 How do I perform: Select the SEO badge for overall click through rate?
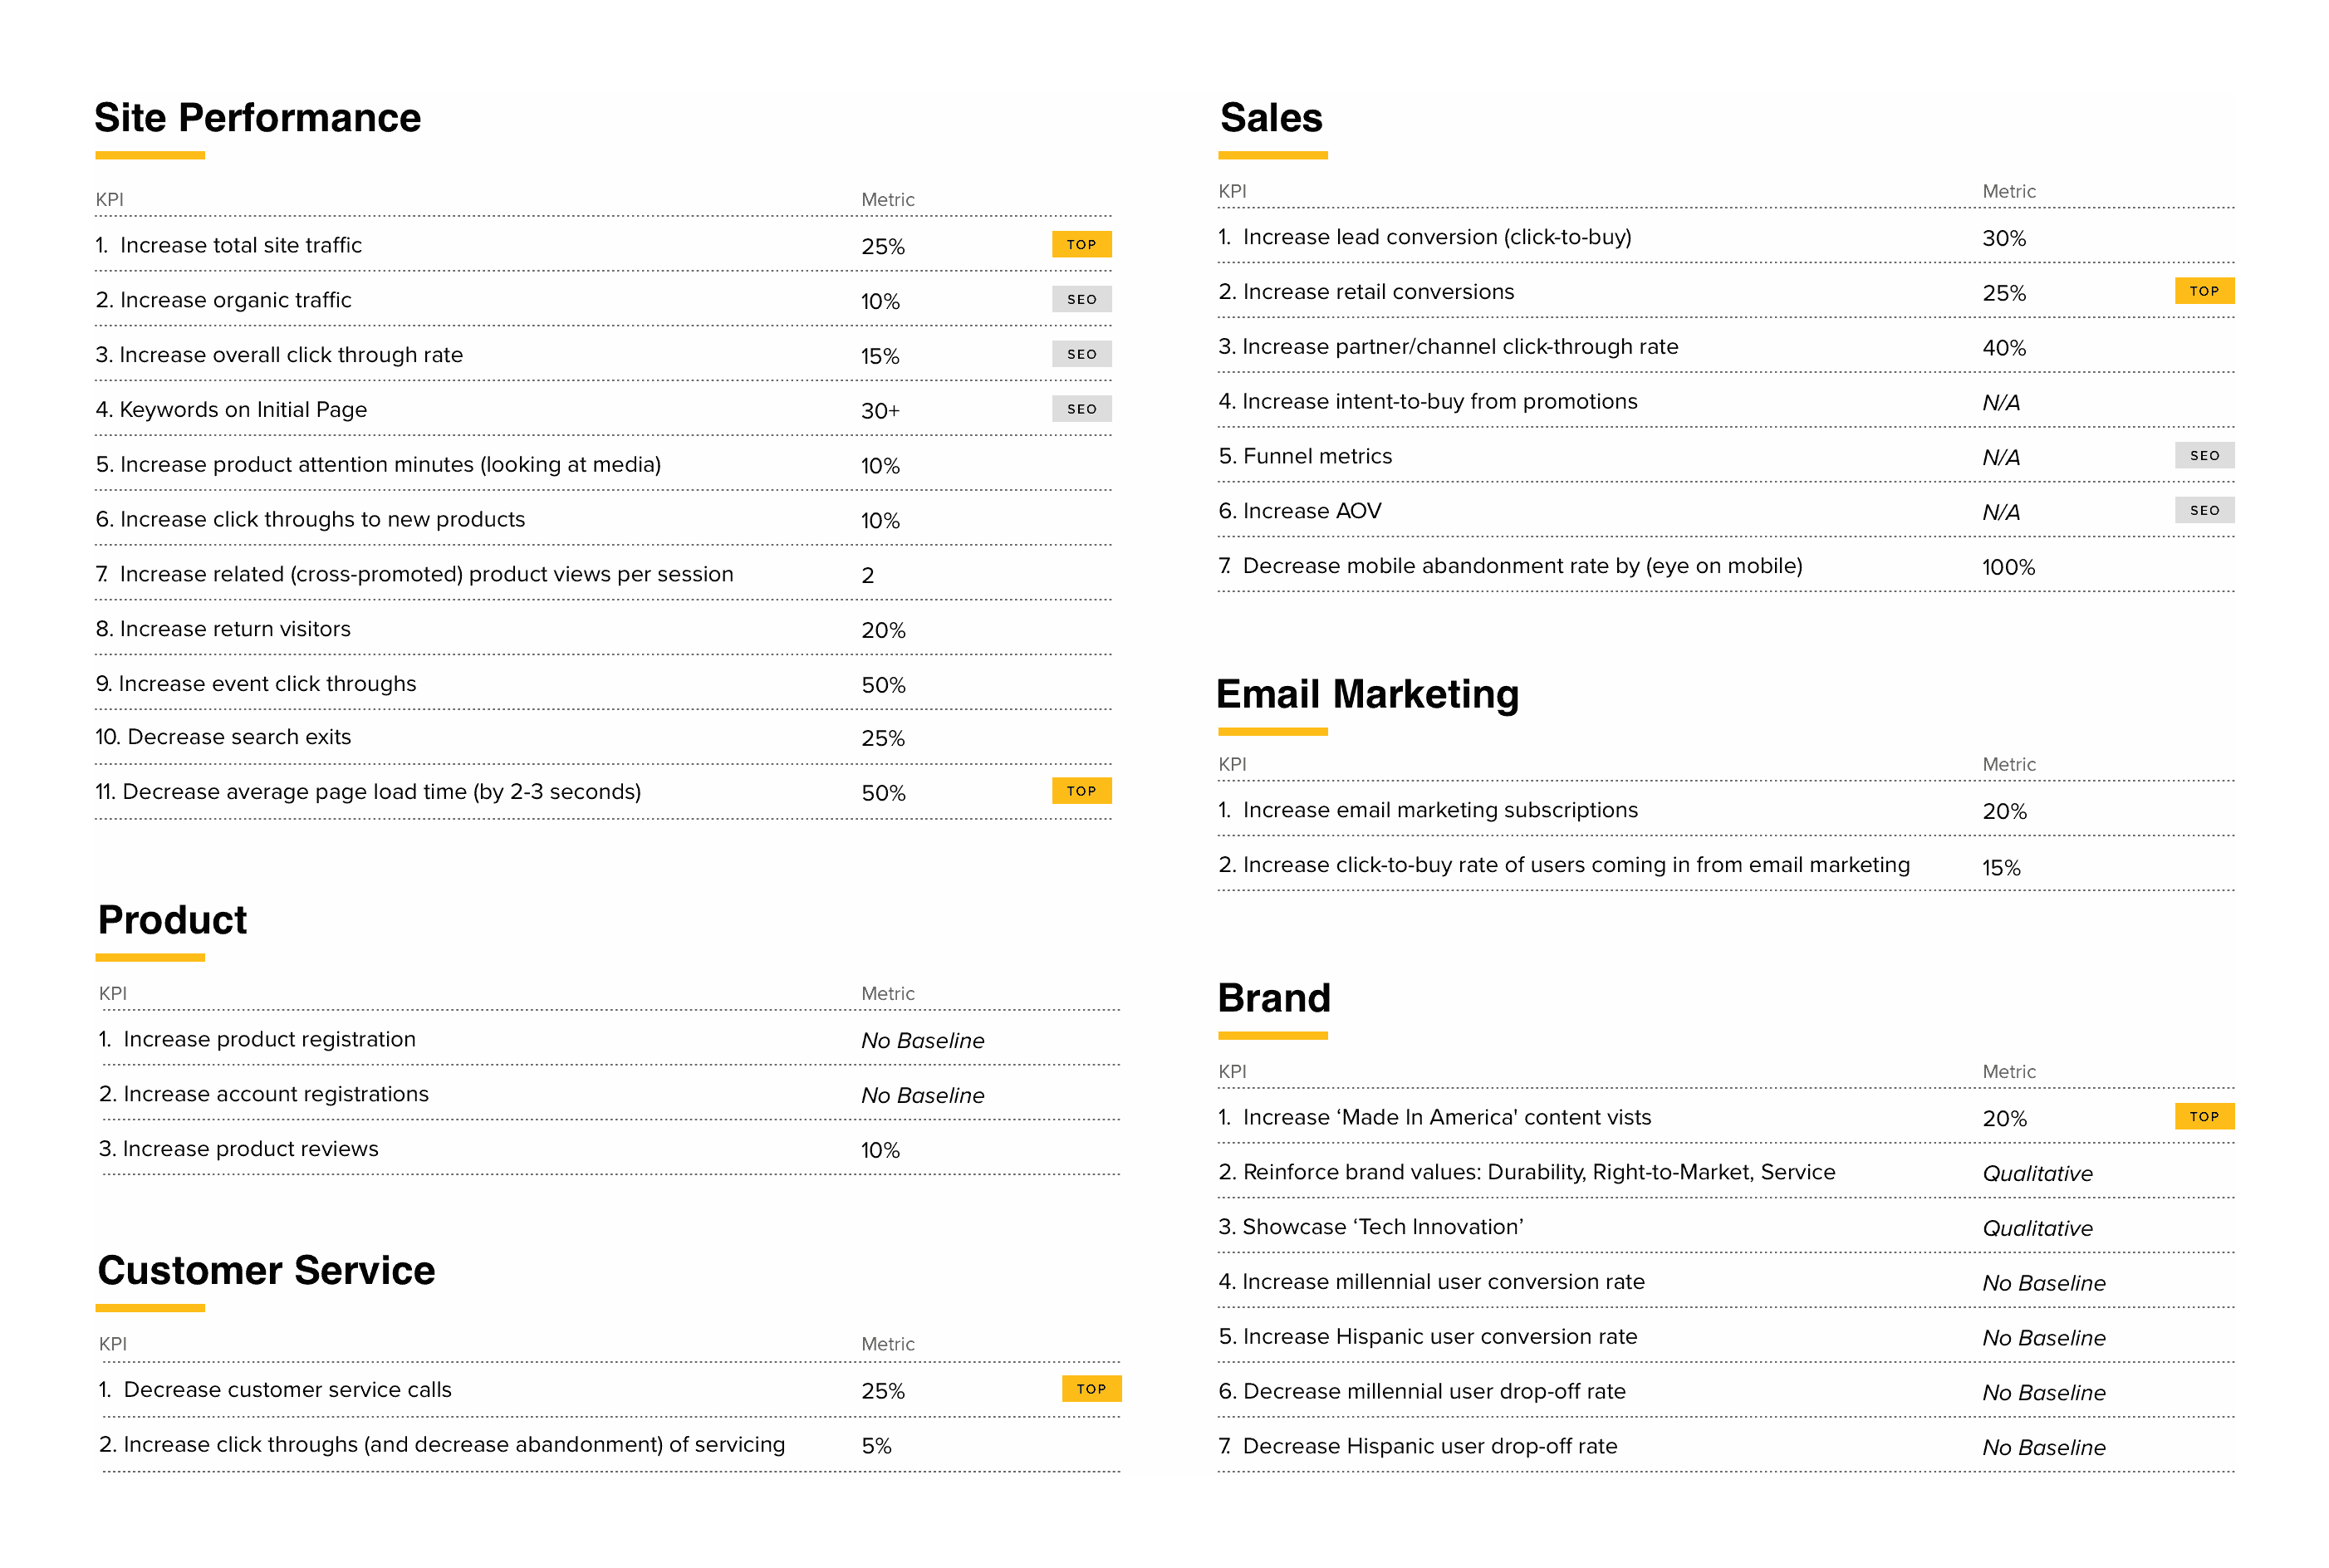click(1081, 354)
